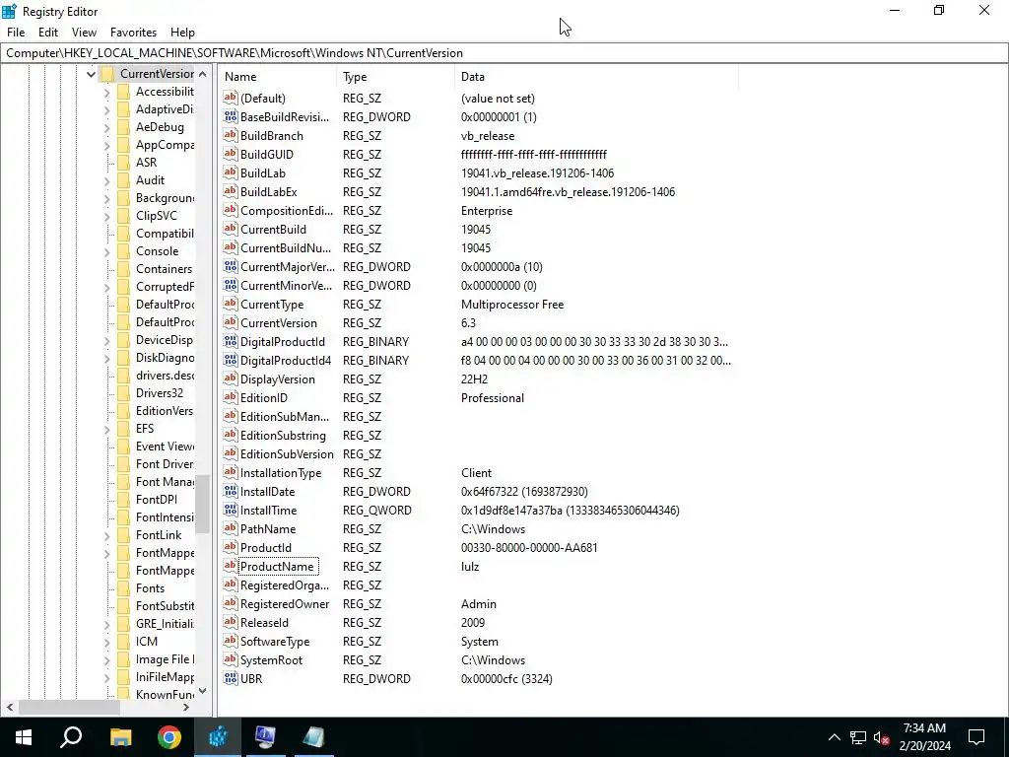Select the ReleaseId value
The height and width of the screenshot is (757, 1009).
(x=264, y=623)
